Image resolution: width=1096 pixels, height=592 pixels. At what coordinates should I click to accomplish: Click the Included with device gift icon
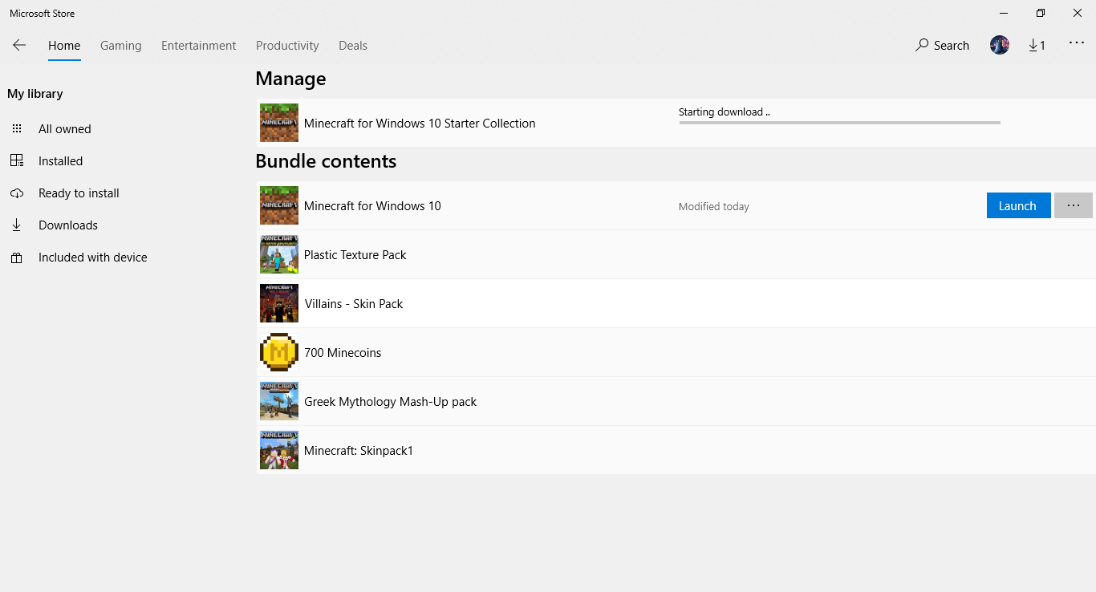click(x=17, y=257)
